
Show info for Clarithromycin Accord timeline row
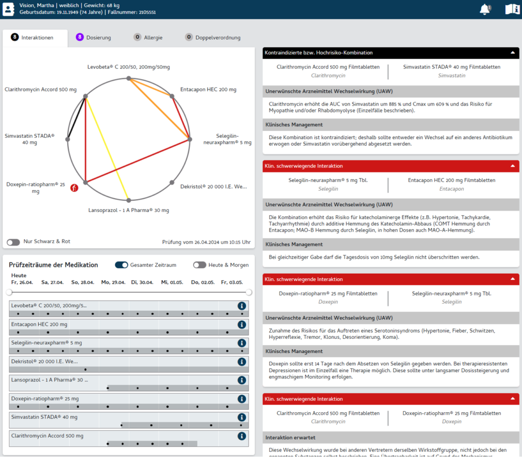[242, 436]
